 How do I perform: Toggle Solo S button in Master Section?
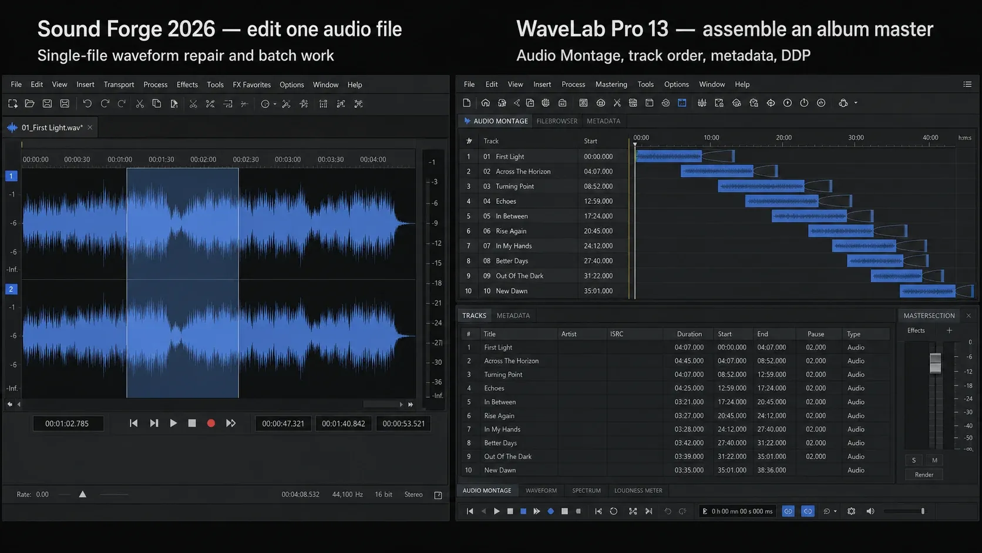[x=914, y=460]
